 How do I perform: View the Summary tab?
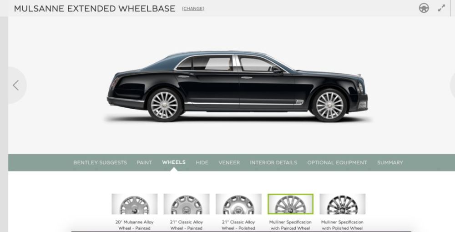390,162
